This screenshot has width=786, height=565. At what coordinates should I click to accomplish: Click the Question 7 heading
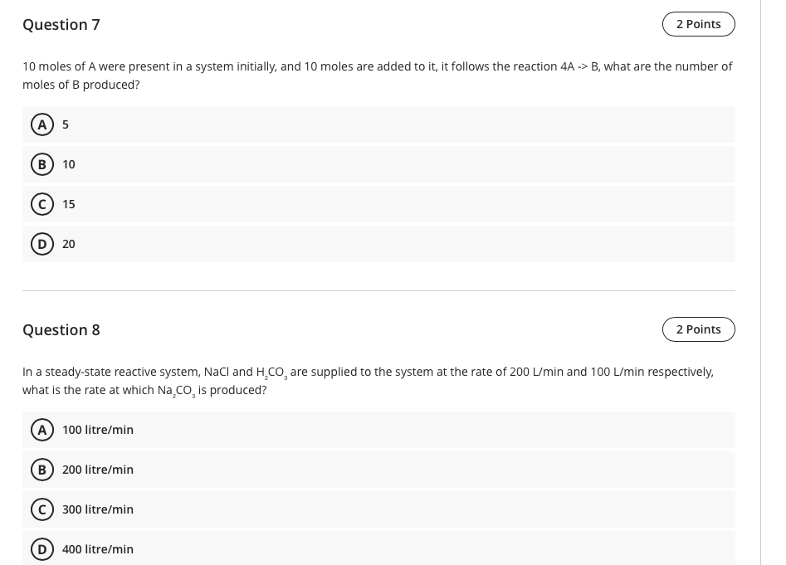[61, 25]
